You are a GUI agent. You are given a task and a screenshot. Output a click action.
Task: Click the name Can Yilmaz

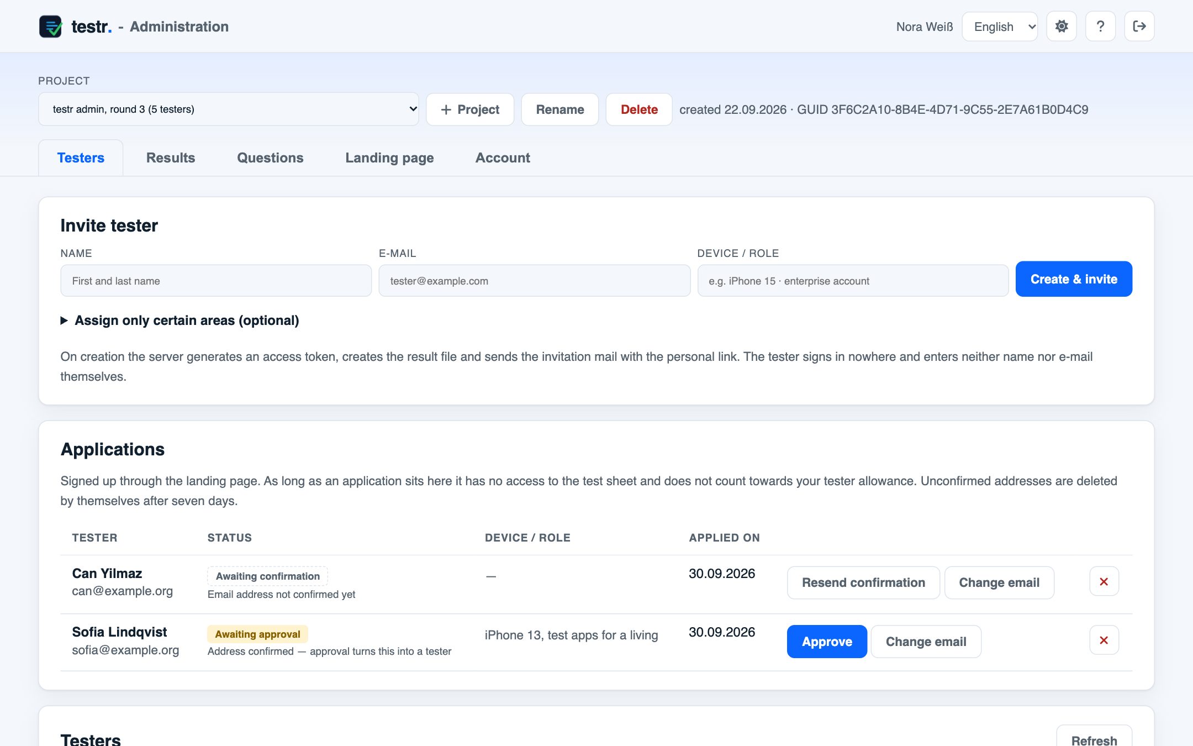(107, 573)
